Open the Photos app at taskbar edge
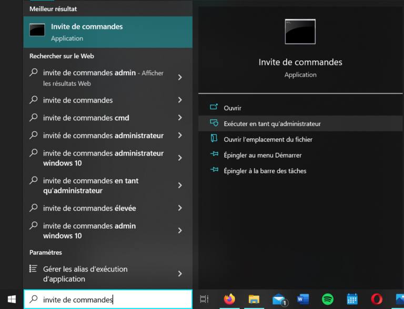Image resolution: width=404 pixels, height=309 pixels. tap(400, 300)
